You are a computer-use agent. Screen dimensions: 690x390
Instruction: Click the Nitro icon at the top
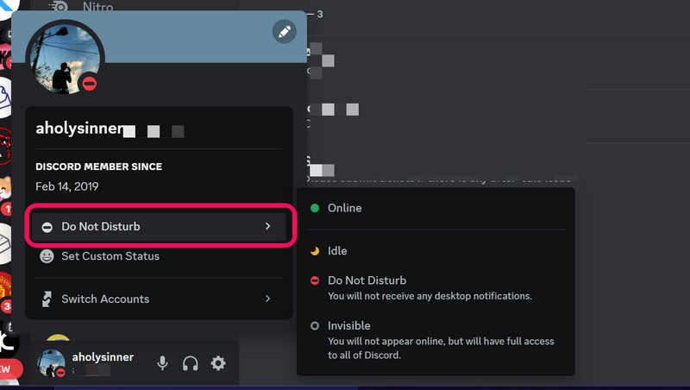[59, 8]
